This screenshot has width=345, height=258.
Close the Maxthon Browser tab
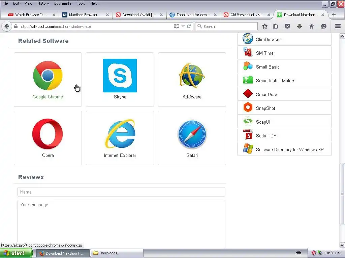point(107,15)
